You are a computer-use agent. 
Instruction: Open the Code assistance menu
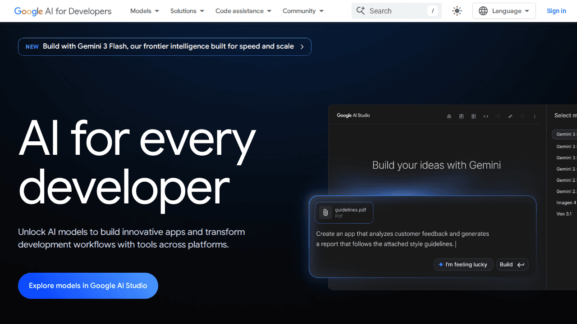[x=243, y=11]
